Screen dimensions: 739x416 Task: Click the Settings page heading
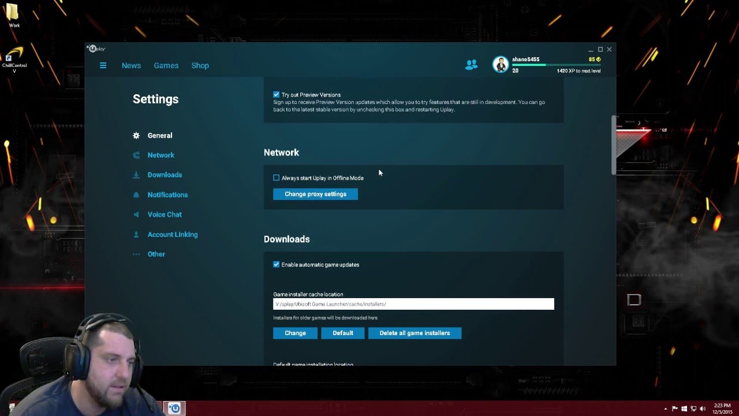(155, 99)
